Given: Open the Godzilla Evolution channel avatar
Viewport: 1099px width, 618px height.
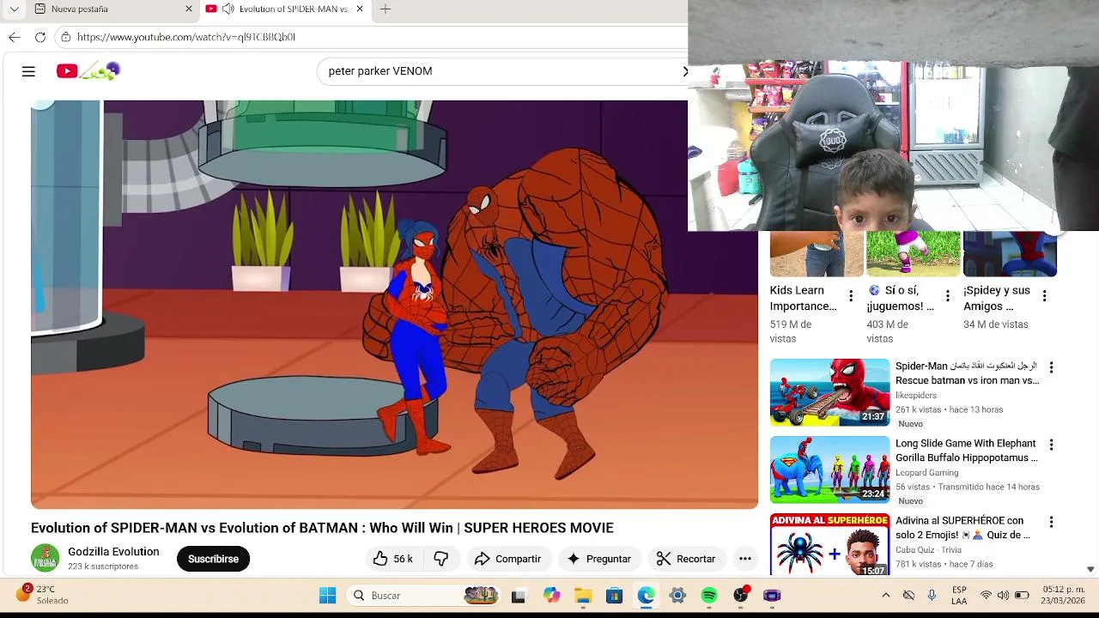Looking at the screenshot, I should click(x=46, y=558).
